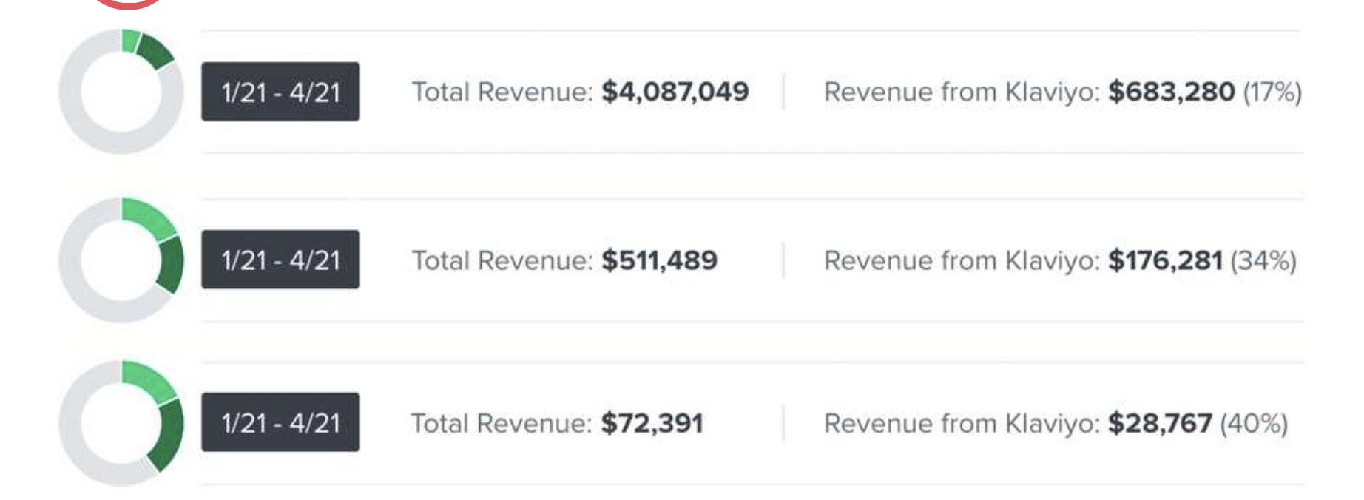Click the (34%) Klaviyo percentage label

(1263, 260)
